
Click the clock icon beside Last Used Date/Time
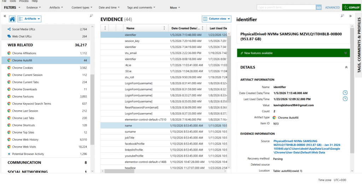click(345, 99)
